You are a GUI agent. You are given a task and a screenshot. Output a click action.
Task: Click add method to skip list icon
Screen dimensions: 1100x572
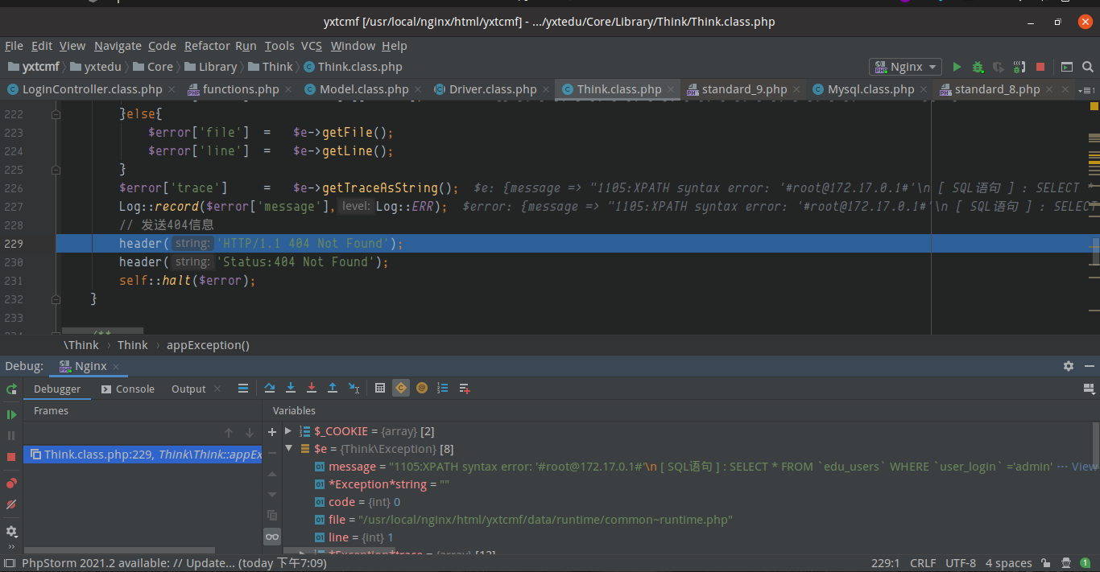pyautogui.click(x=465, y=389)
